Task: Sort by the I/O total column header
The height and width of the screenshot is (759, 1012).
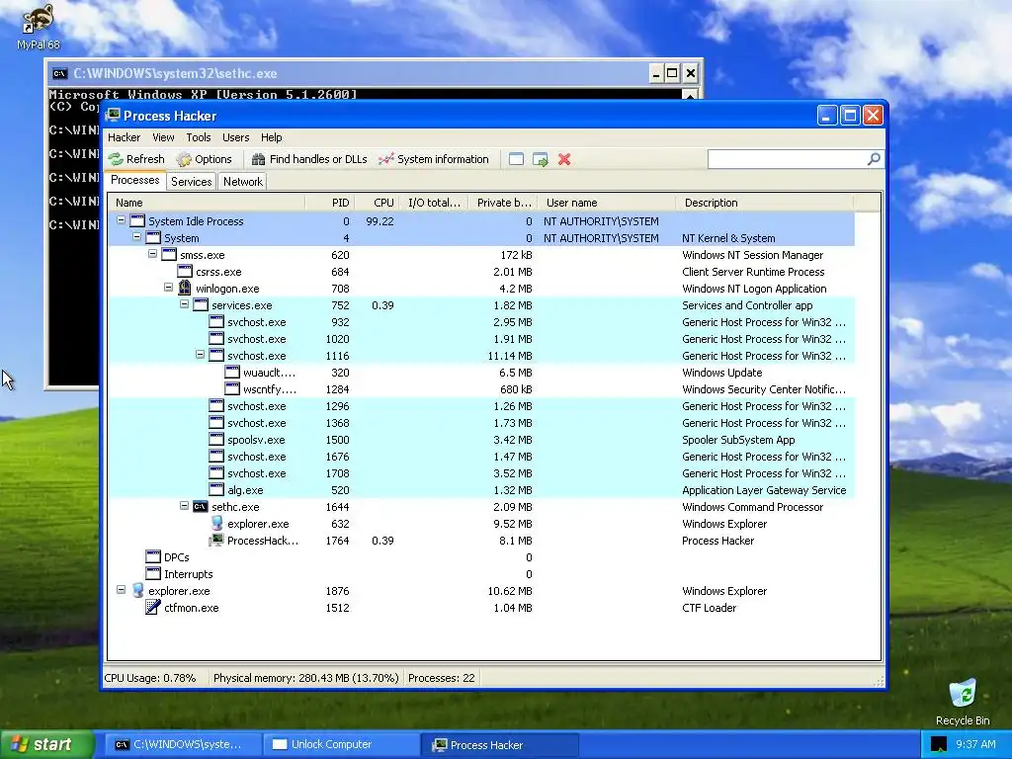Action: 434,203
